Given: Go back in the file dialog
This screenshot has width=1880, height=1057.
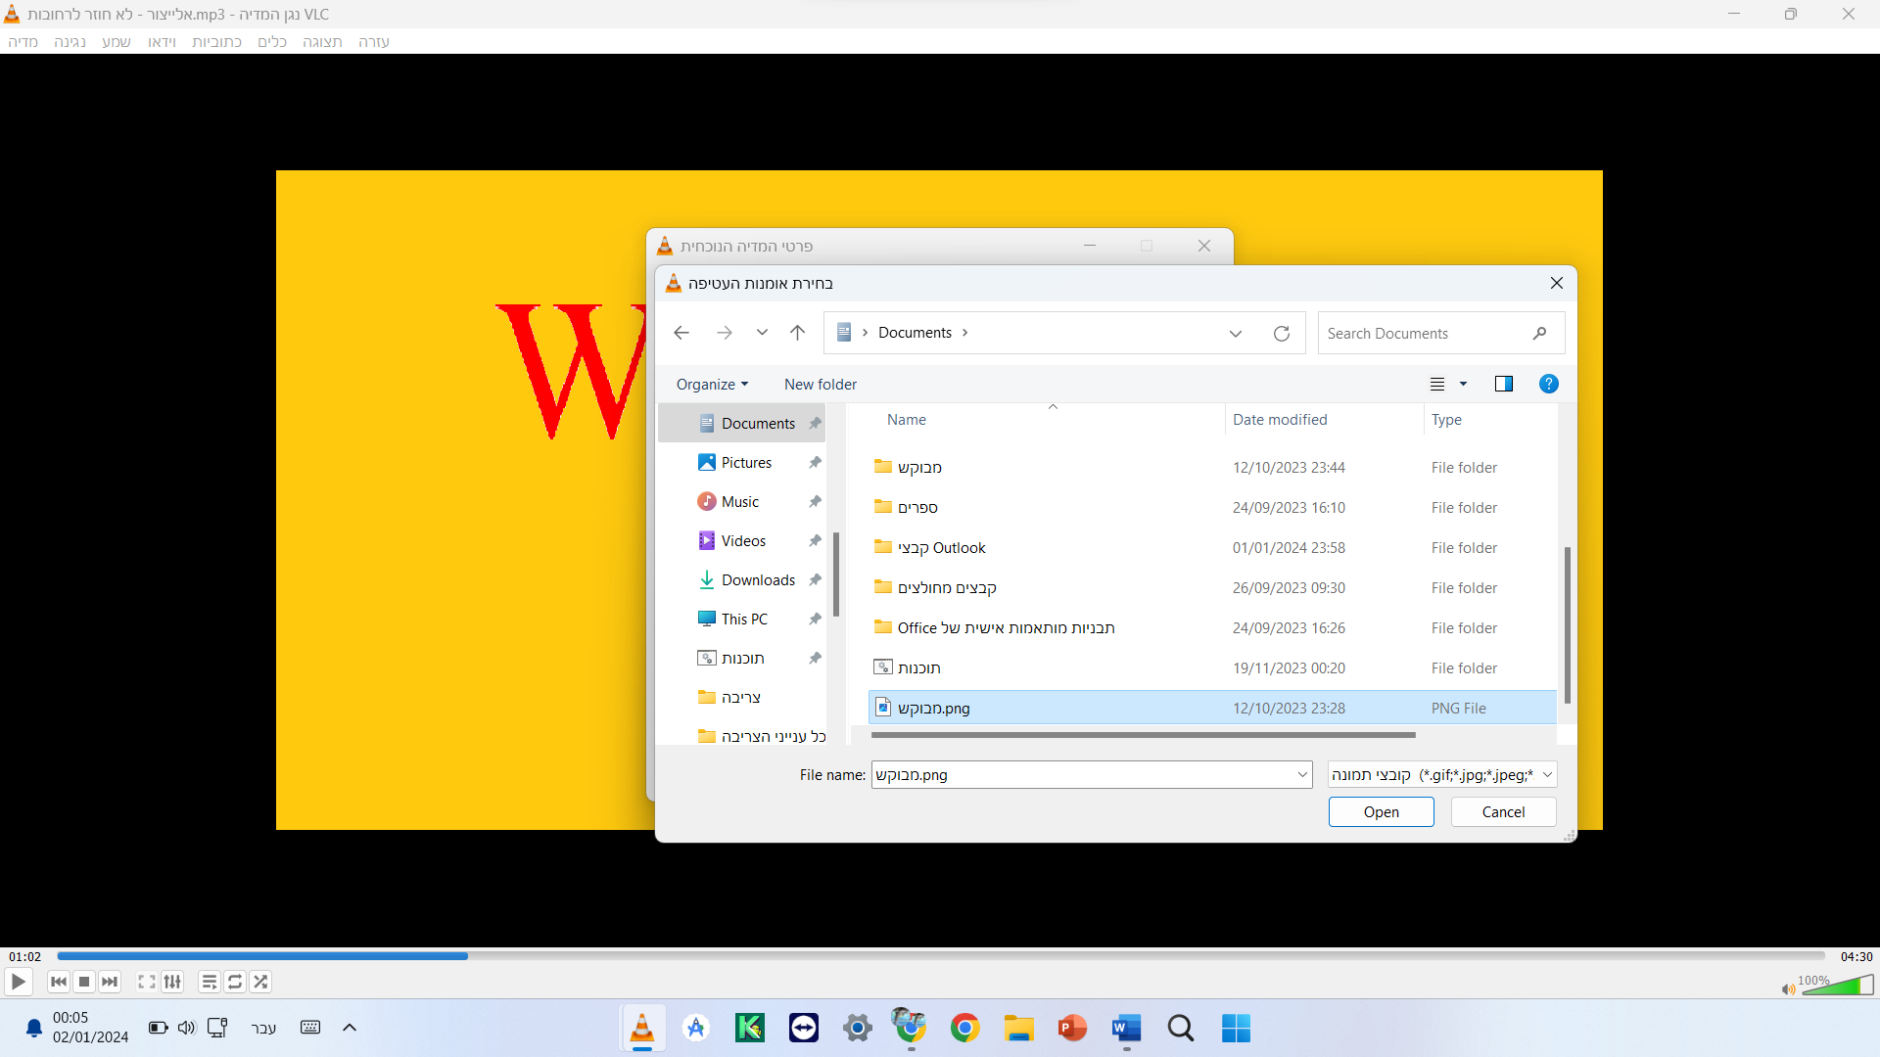Looking at the screenshot, I should tap(681, 333).
